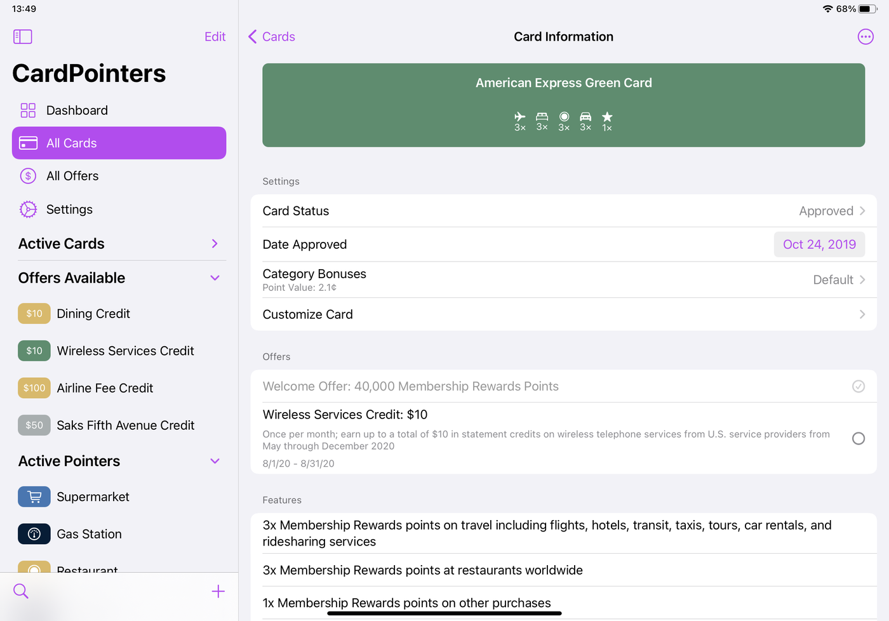The width and height of the screenshot is (889, 621).
Task: Open Card Status Approved chevron
Action: coord(862,211)
